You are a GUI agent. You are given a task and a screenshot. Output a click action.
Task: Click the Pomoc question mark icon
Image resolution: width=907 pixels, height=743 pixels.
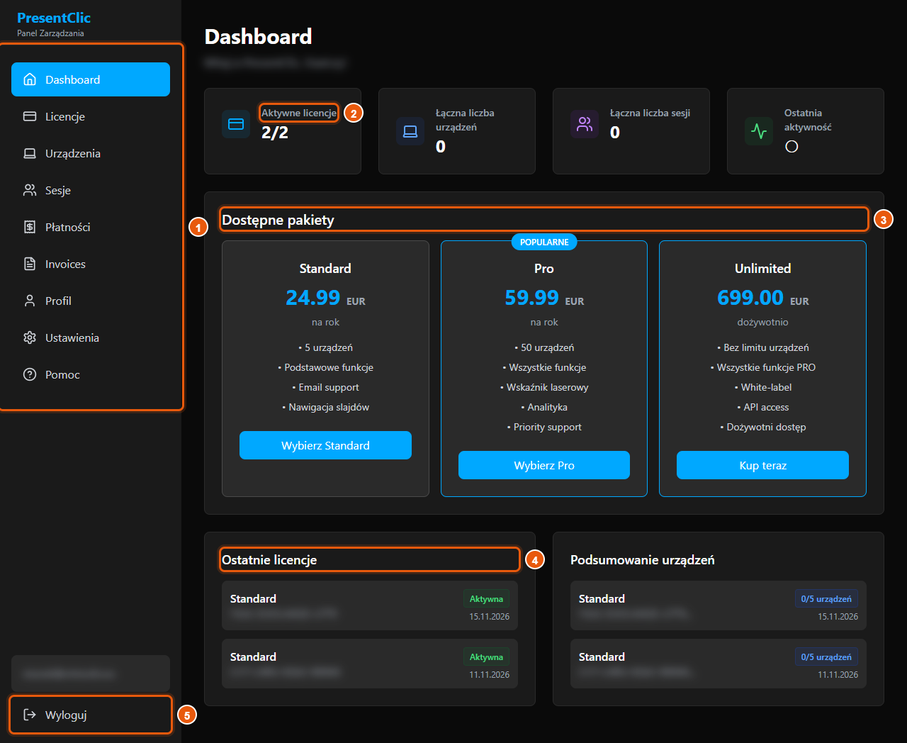30,374
